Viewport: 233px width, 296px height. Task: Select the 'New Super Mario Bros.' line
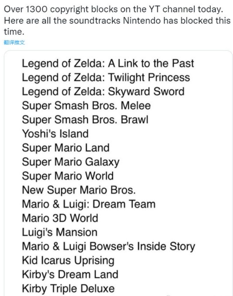tap(79, 190)
